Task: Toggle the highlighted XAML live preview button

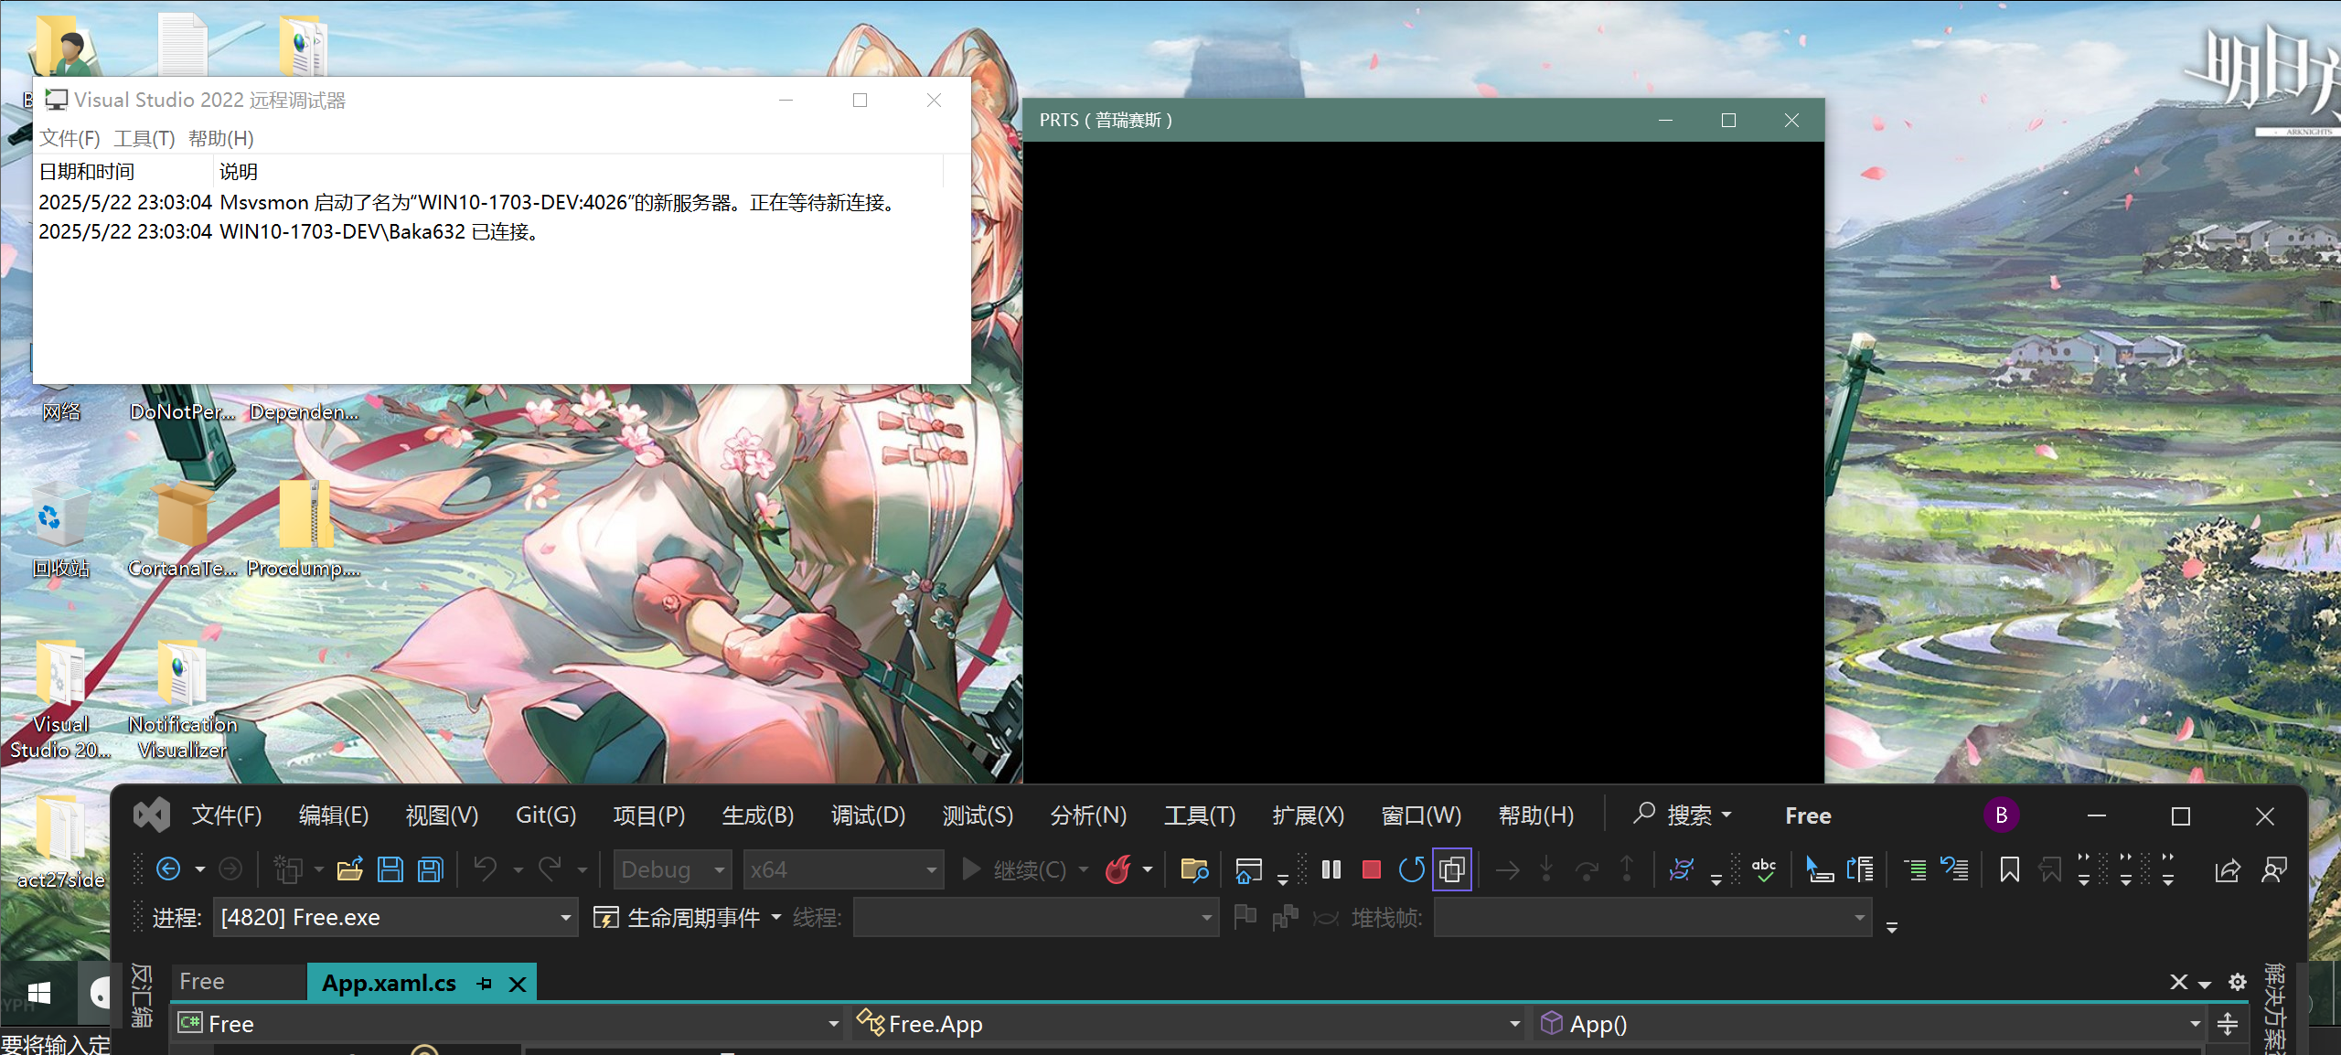Action: (x=1451, y=869)
